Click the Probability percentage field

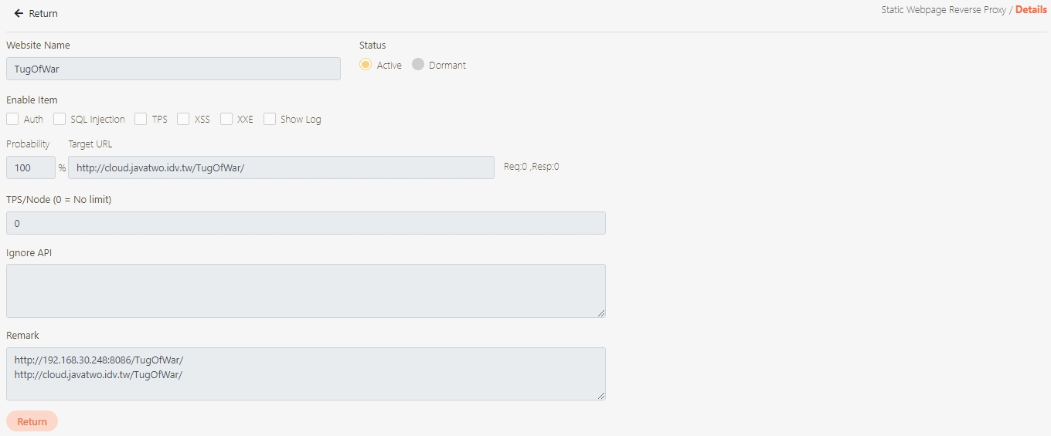click(x=30, y=167)
